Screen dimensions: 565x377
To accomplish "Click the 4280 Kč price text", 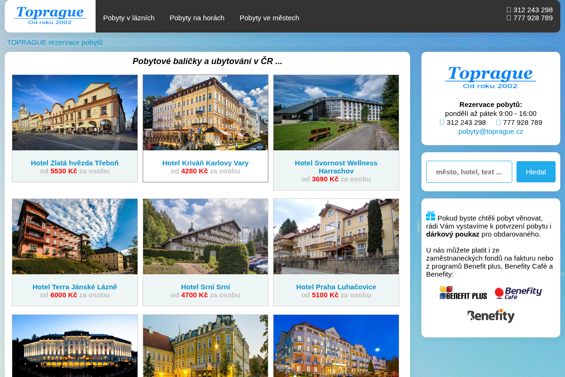I will coord(194,171).
